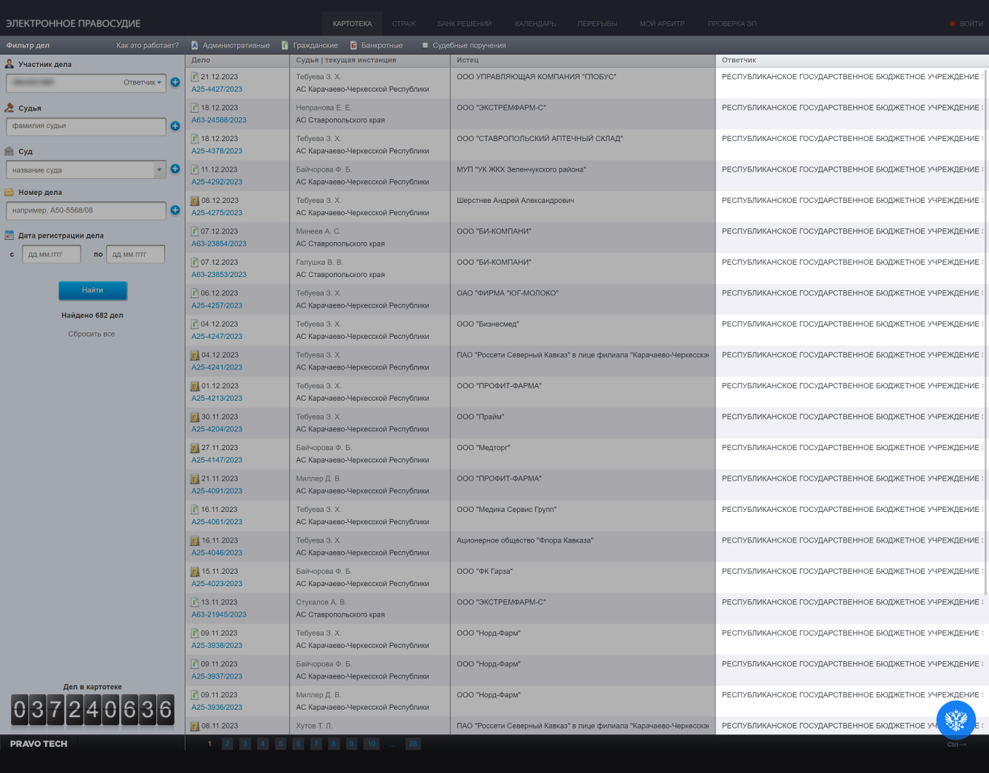Click the plus icon beside the participant field

pos(175,82)
